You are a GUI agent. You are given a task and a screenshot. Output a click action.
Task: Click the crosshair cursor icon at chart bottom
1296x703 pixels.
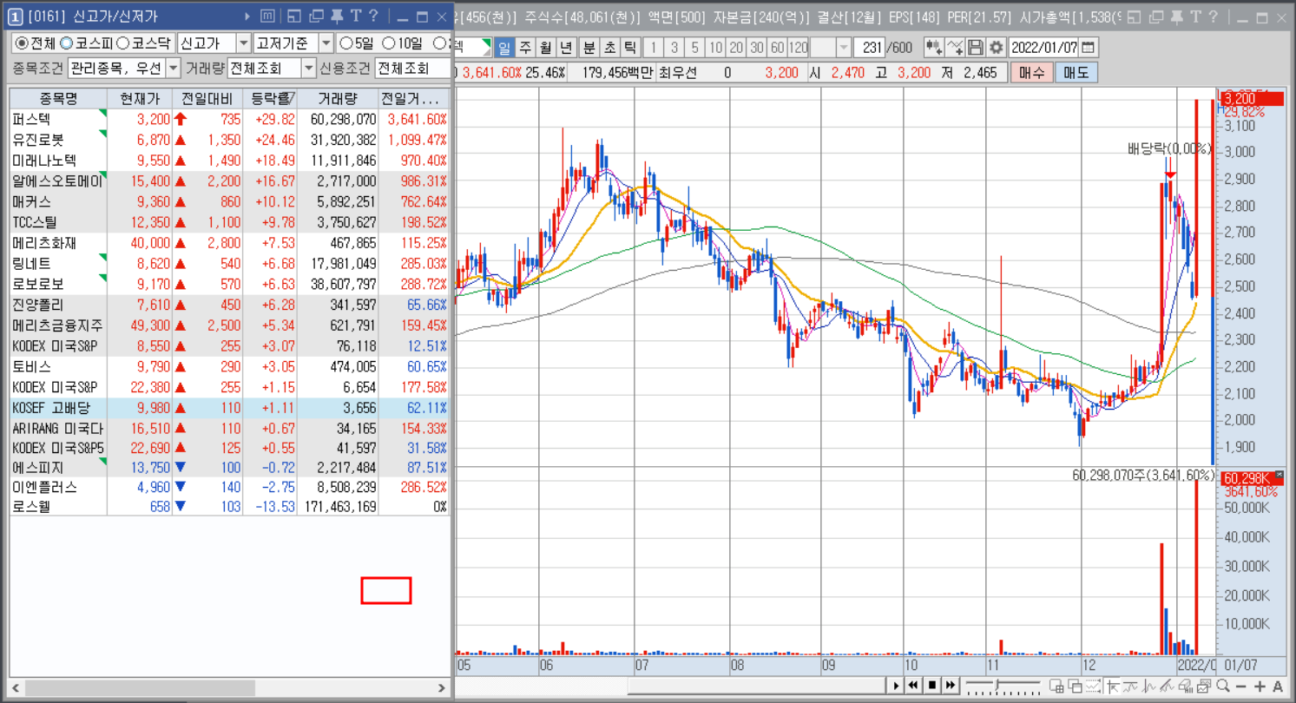pyautogui.click(x=1112, y=686)
